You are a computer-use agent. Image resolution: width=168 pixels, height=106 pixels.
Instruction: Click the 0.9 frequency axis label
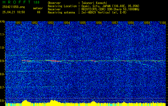pos(2,61)
